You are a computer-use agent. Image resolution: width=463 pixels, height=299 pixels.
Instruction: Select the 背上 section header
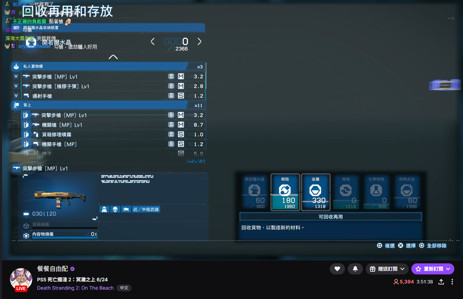(108, 105)
